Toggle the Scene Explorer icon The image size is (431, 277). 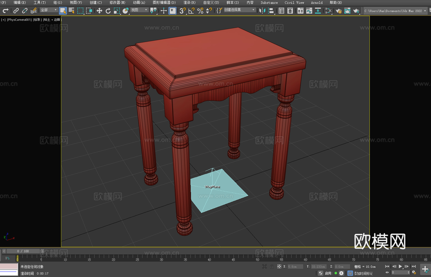(281, 11)
